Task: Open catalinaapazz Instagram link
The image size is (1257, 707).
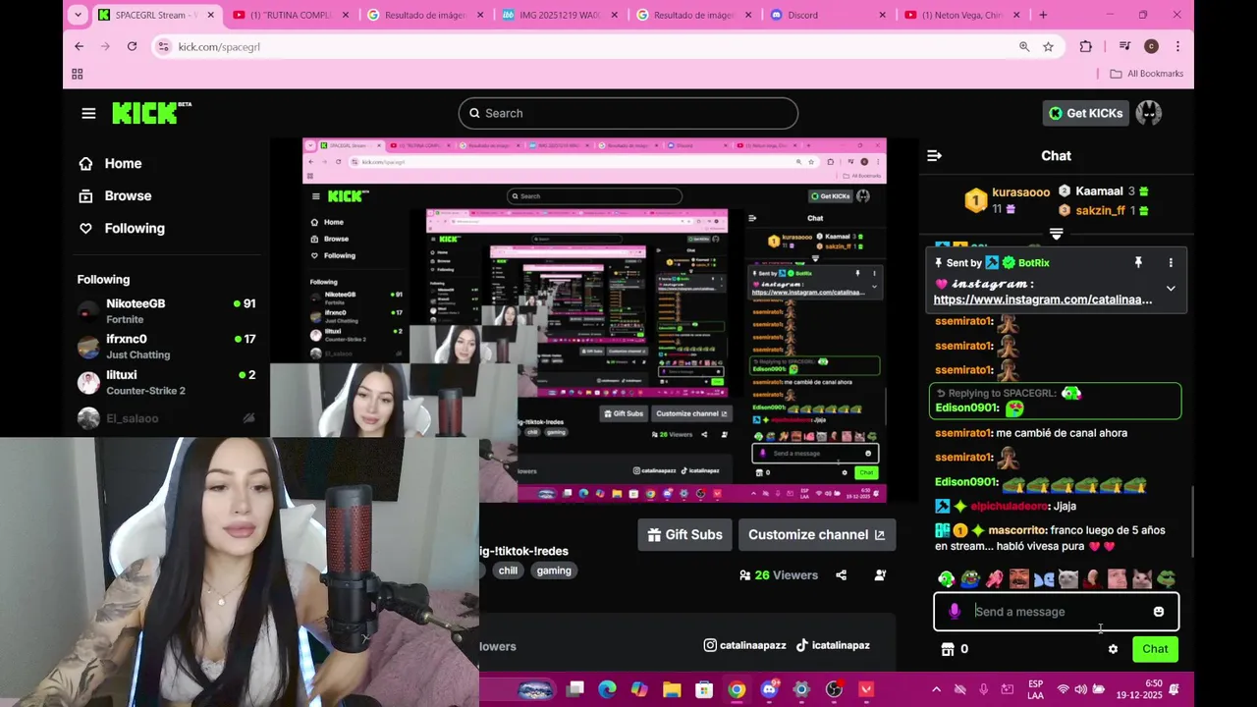Action: pyautogui.click(x=744, y=646)
